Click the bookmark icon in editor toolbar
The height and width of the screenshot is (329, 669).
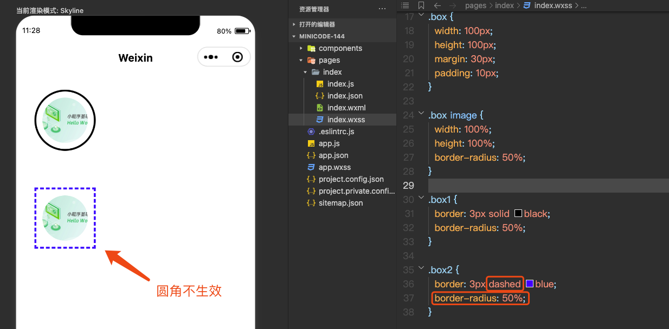[x=421, y=5]
